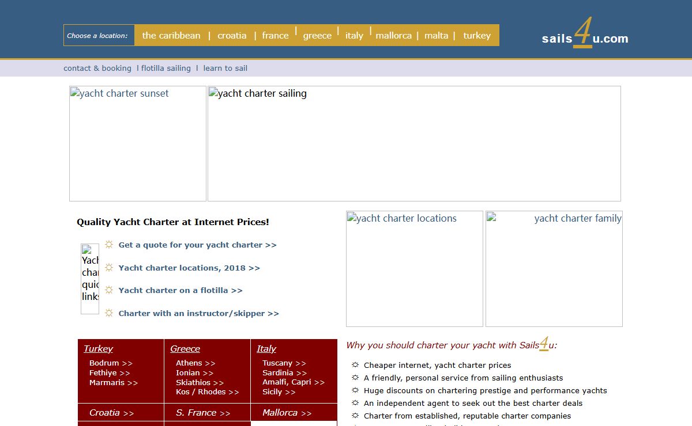This screenshot has height=426, width=692.
Task: Go to Amalfi, Capri charters
Action: [294, 382]
